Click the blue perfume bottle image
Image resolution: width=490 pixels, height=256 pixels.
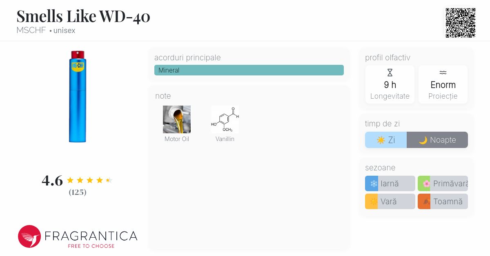pyautogui.click(x=78, y=97)
